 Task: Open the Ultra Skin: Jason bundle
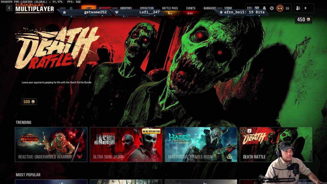(x=126, y=144)
